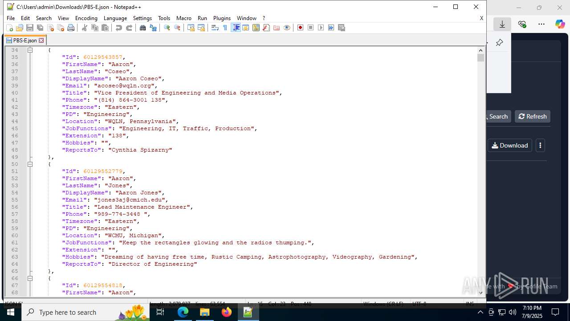The image size is (570, 321).
Task: Toggle Show All Characters pilcrow icon
Action: coord(225,28)
